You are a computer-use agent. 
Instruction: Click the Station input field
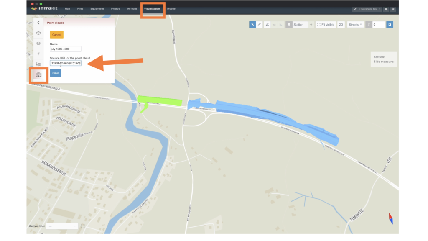pyautogui.click(x=300, y=25)
